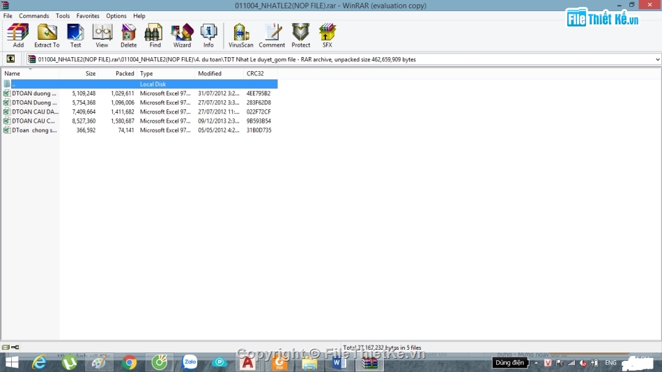This screenshot has width=662, height=372.
Task: Start VirusScan on the archive
Action: [x=240, y=36]
